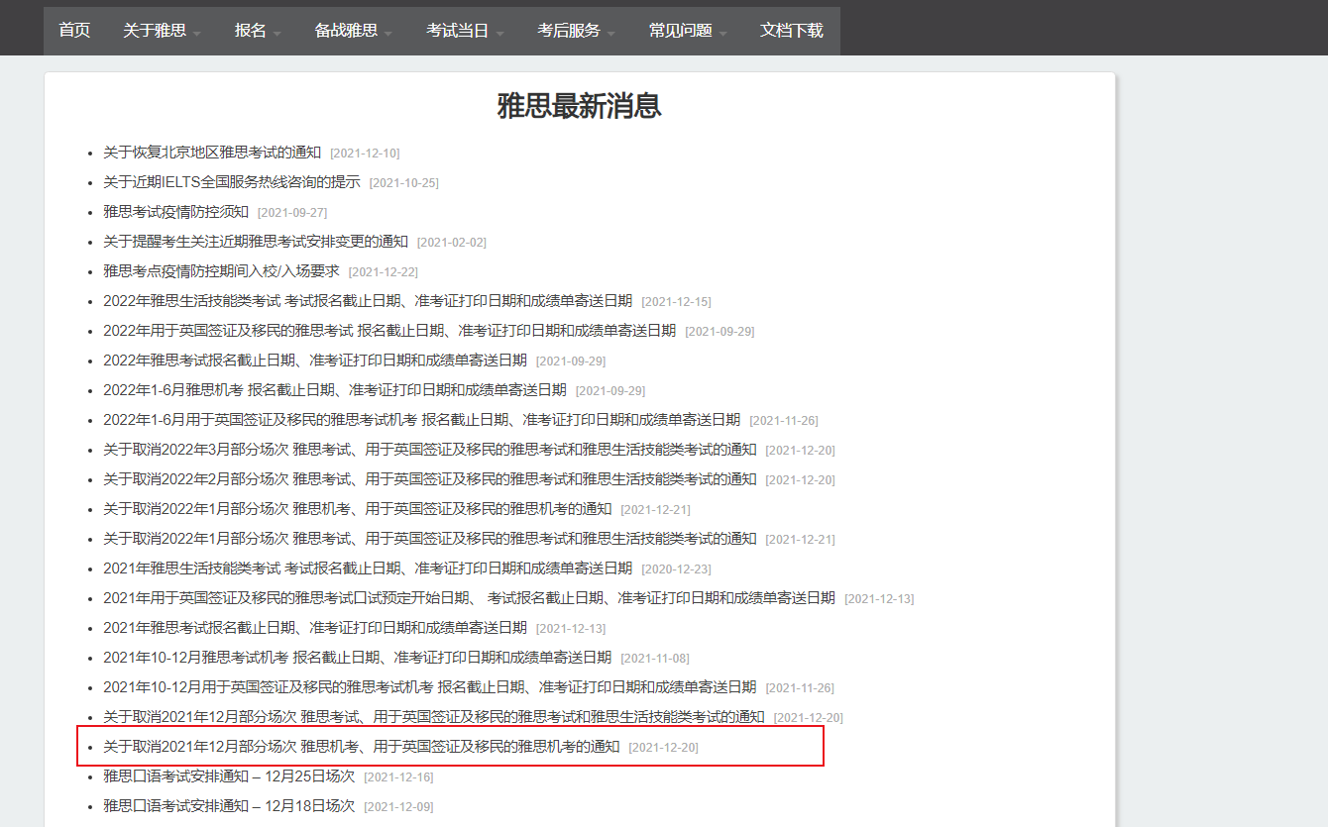This screenshot has height=827, width=1328.
Task: Go to 文档下载 in navigation bar
Action: click(791, 31)
